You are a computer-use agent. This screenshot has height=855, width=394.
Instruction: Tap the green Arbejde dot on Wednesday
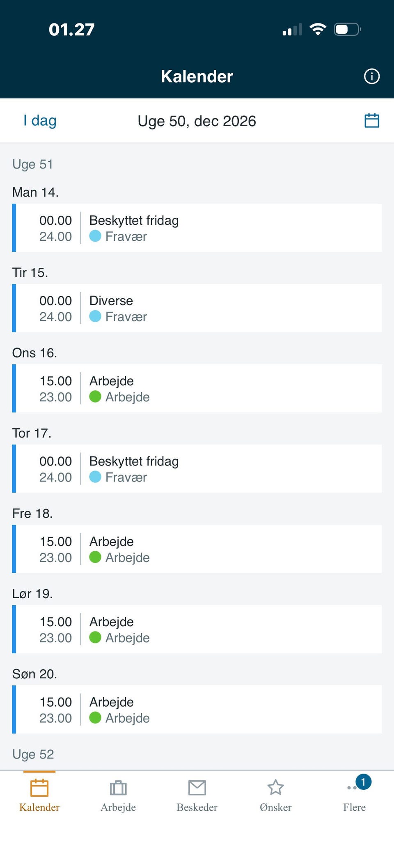coord(95,396)
